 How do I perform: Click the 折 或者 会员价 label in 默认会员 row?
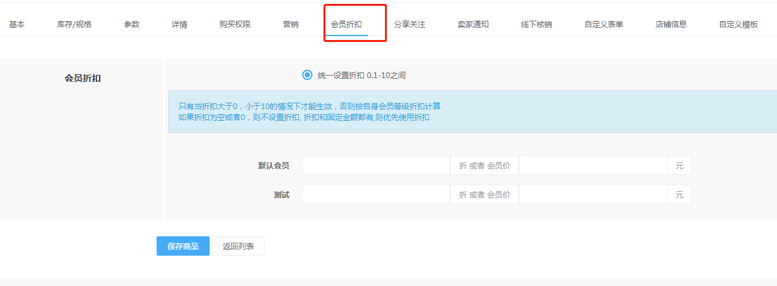pos(485,165)
